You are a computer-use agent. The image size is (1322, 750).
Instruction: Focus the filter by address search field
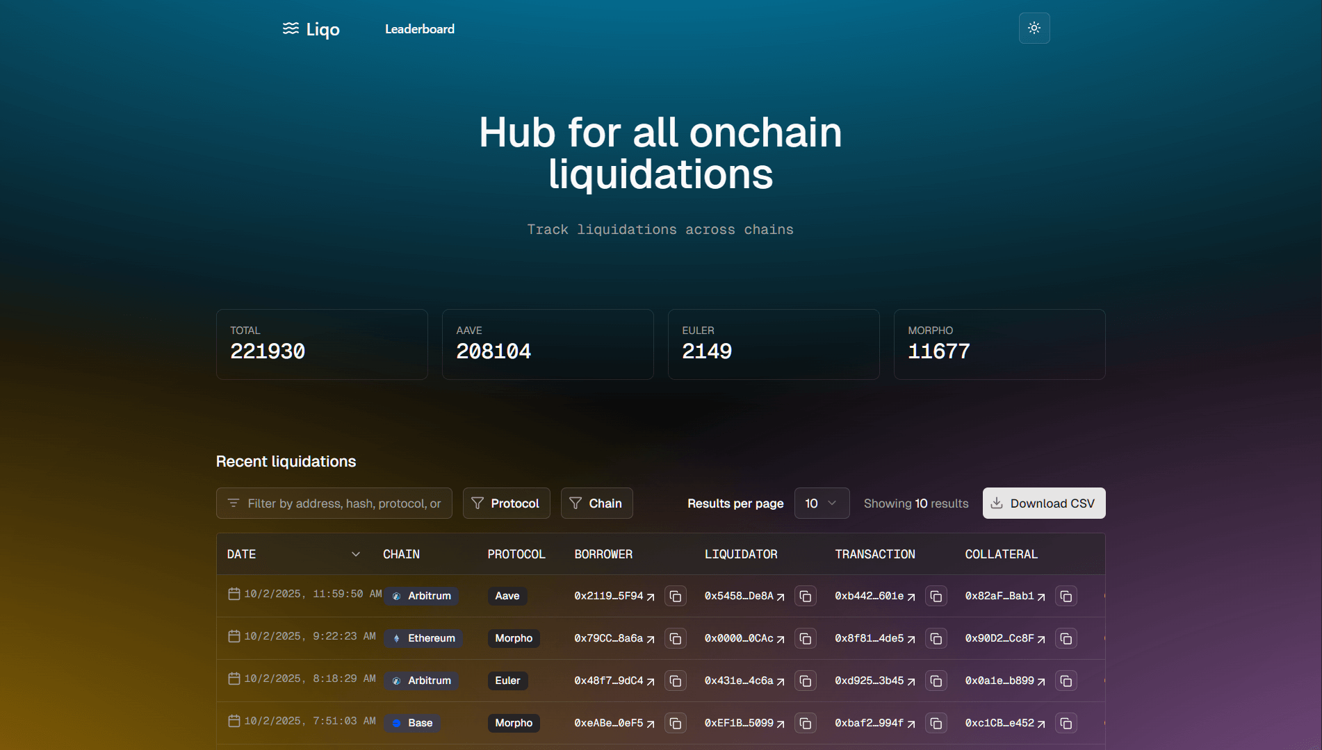click(343, 503)
